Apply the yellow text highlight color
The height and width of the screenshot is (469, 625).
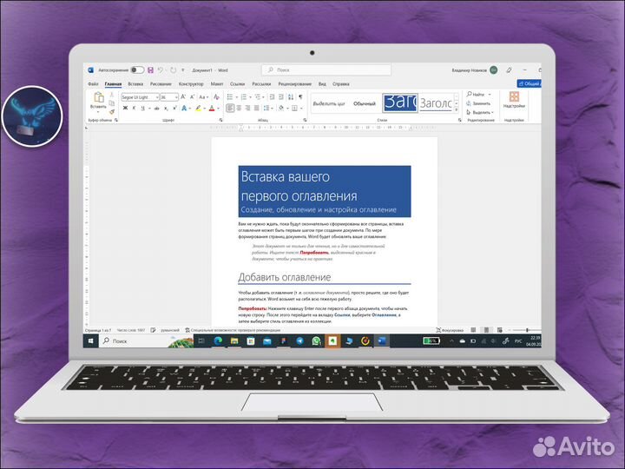coord(198,108)
